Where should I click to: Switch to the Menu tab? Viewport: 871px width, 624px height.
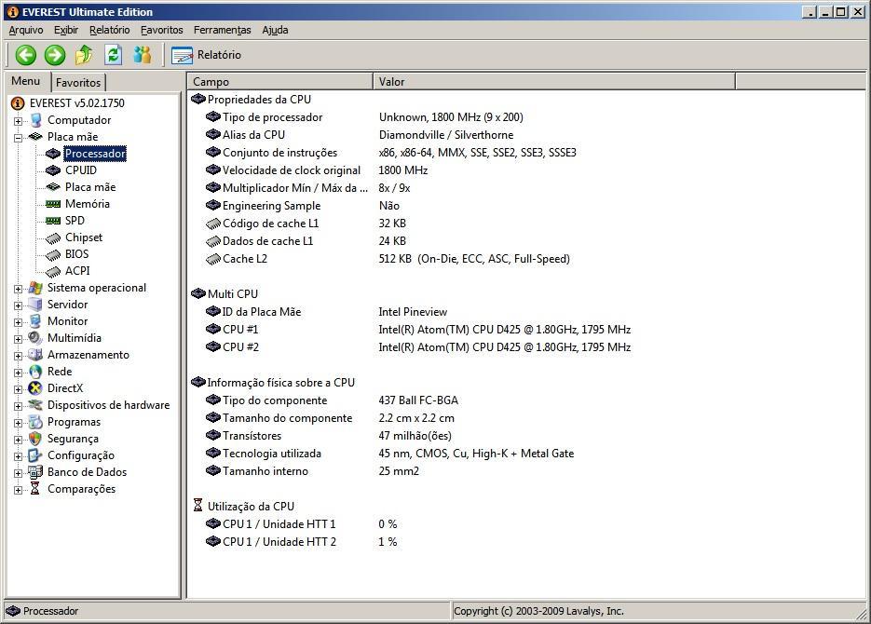click(25, 81)
